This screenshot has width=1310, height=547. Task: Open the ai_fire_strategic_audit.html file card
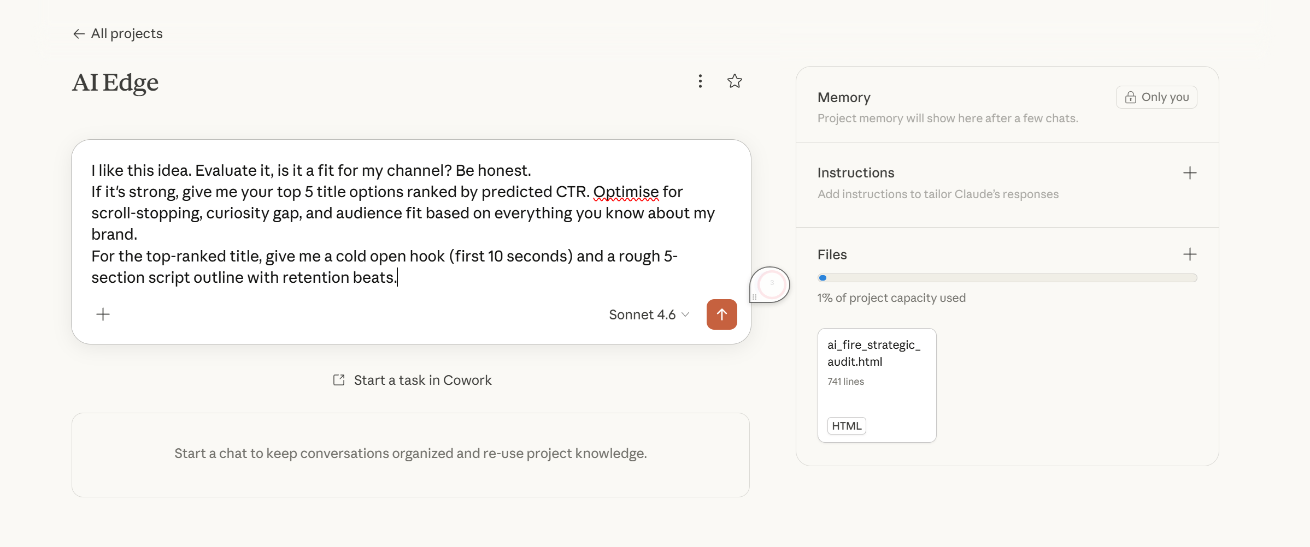coord(877,384)
